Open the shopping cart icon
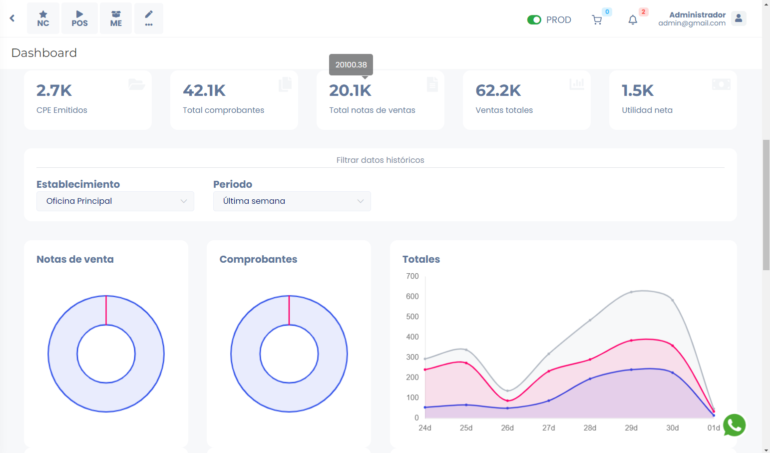 click(x=597, y=20)
